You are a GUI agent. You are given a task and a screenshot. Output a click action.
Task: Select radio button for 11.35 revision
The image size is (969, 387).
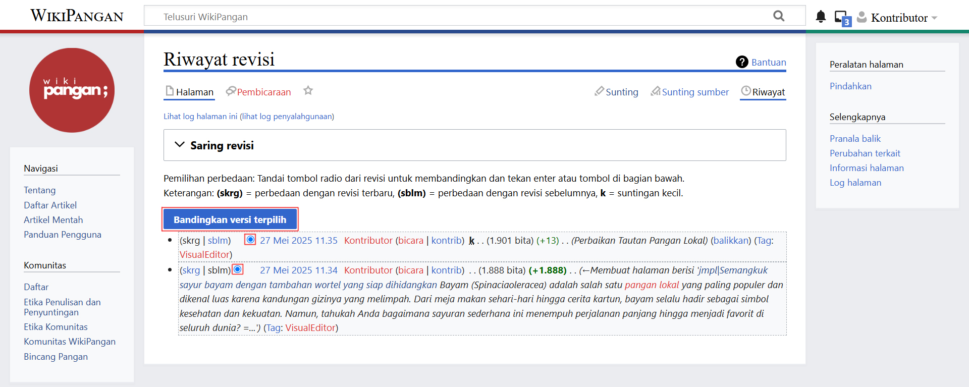250,240
